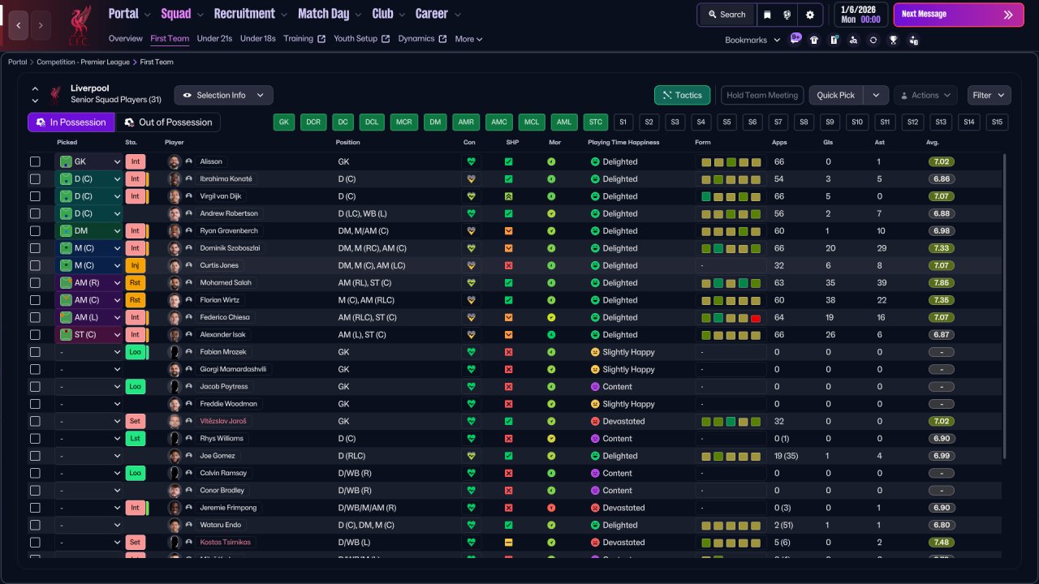This screenshot has height=584, width=1039.
Task: Click the Inj status badge for Curtis Jones
Action: point(136,265)
